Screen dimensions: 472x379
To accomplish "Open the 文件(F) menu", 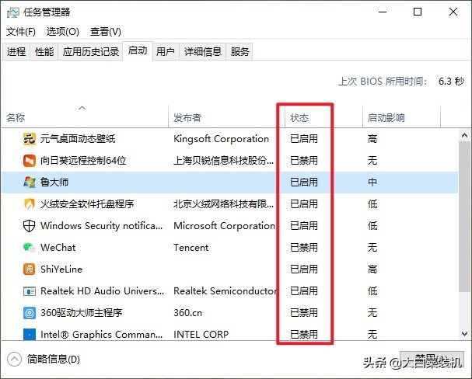I will pos(21,32).
